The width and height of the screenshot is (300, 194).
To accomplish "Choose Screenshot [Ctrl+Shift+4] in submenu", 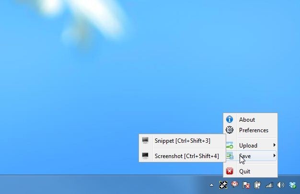I will pos(182,156).
